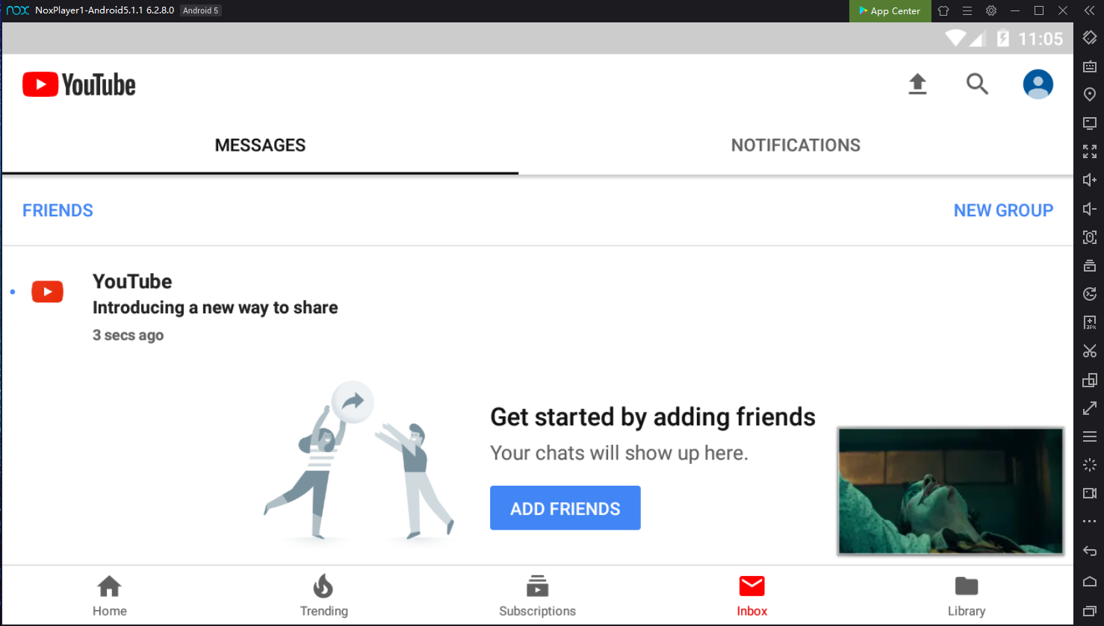This screenshot has width=1104, height=626.
Task: Click the Nox logo in title bar
Action: [x=18, y=10]
